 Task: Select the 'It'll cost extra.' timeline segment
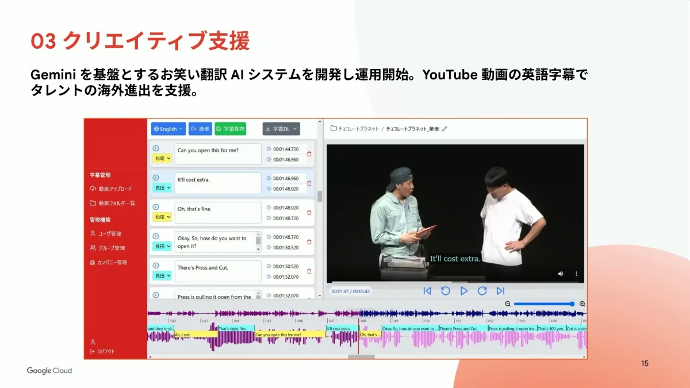[342, 329]
